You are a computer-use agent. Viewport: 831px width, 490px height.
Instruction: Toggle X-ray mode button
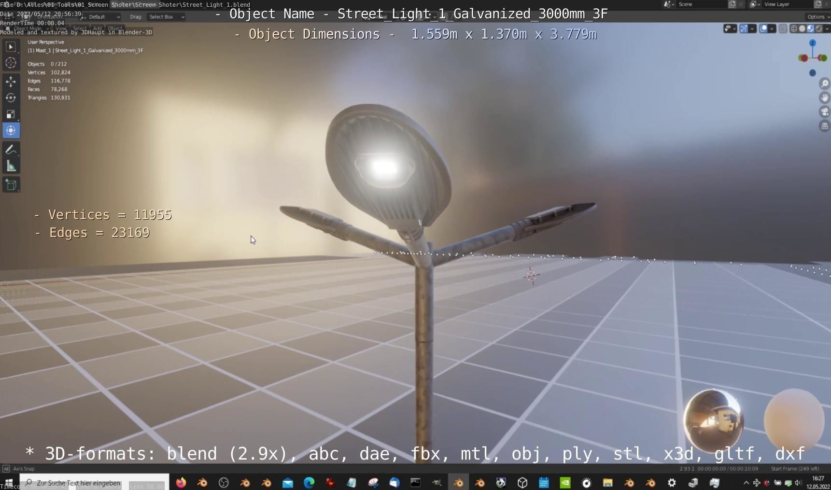[x=783, y=29]
